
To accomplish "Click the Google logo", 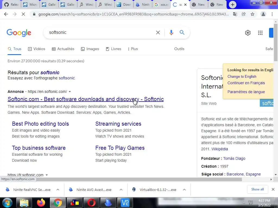I will click(x=19, y=33).
